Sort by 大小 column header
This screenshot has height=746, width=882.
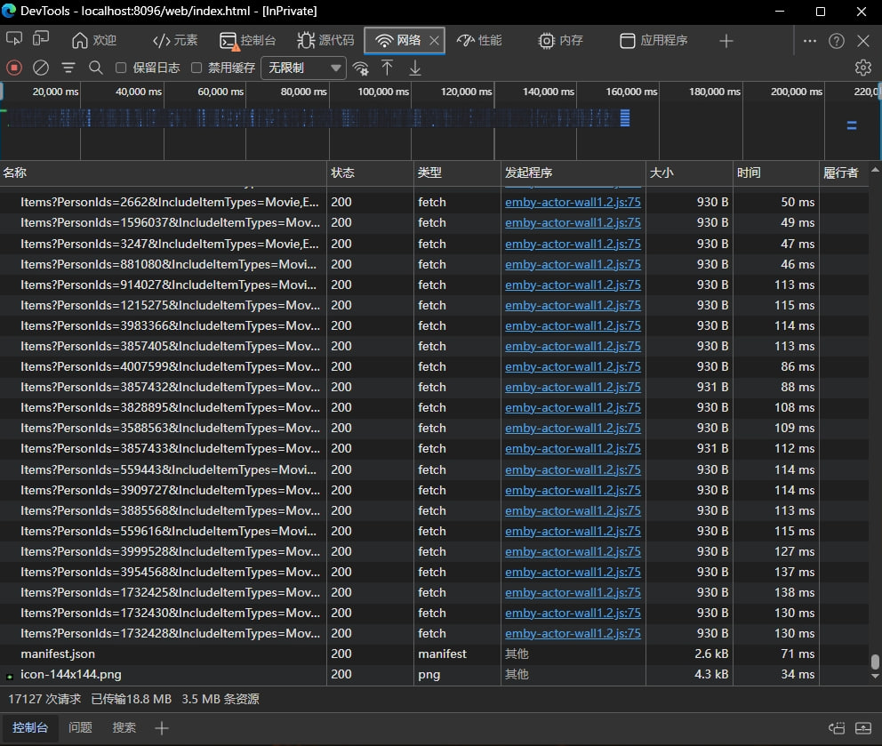point(689,172)
